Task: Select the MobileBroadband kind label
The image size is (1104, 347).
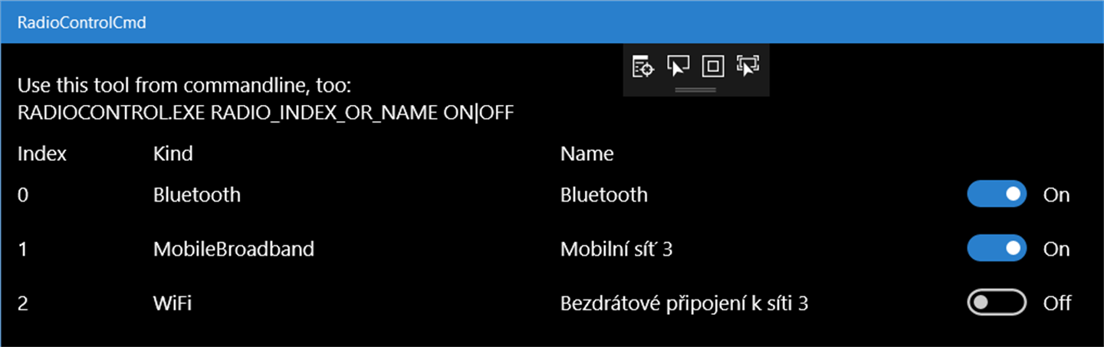Action: pos(233,249)
